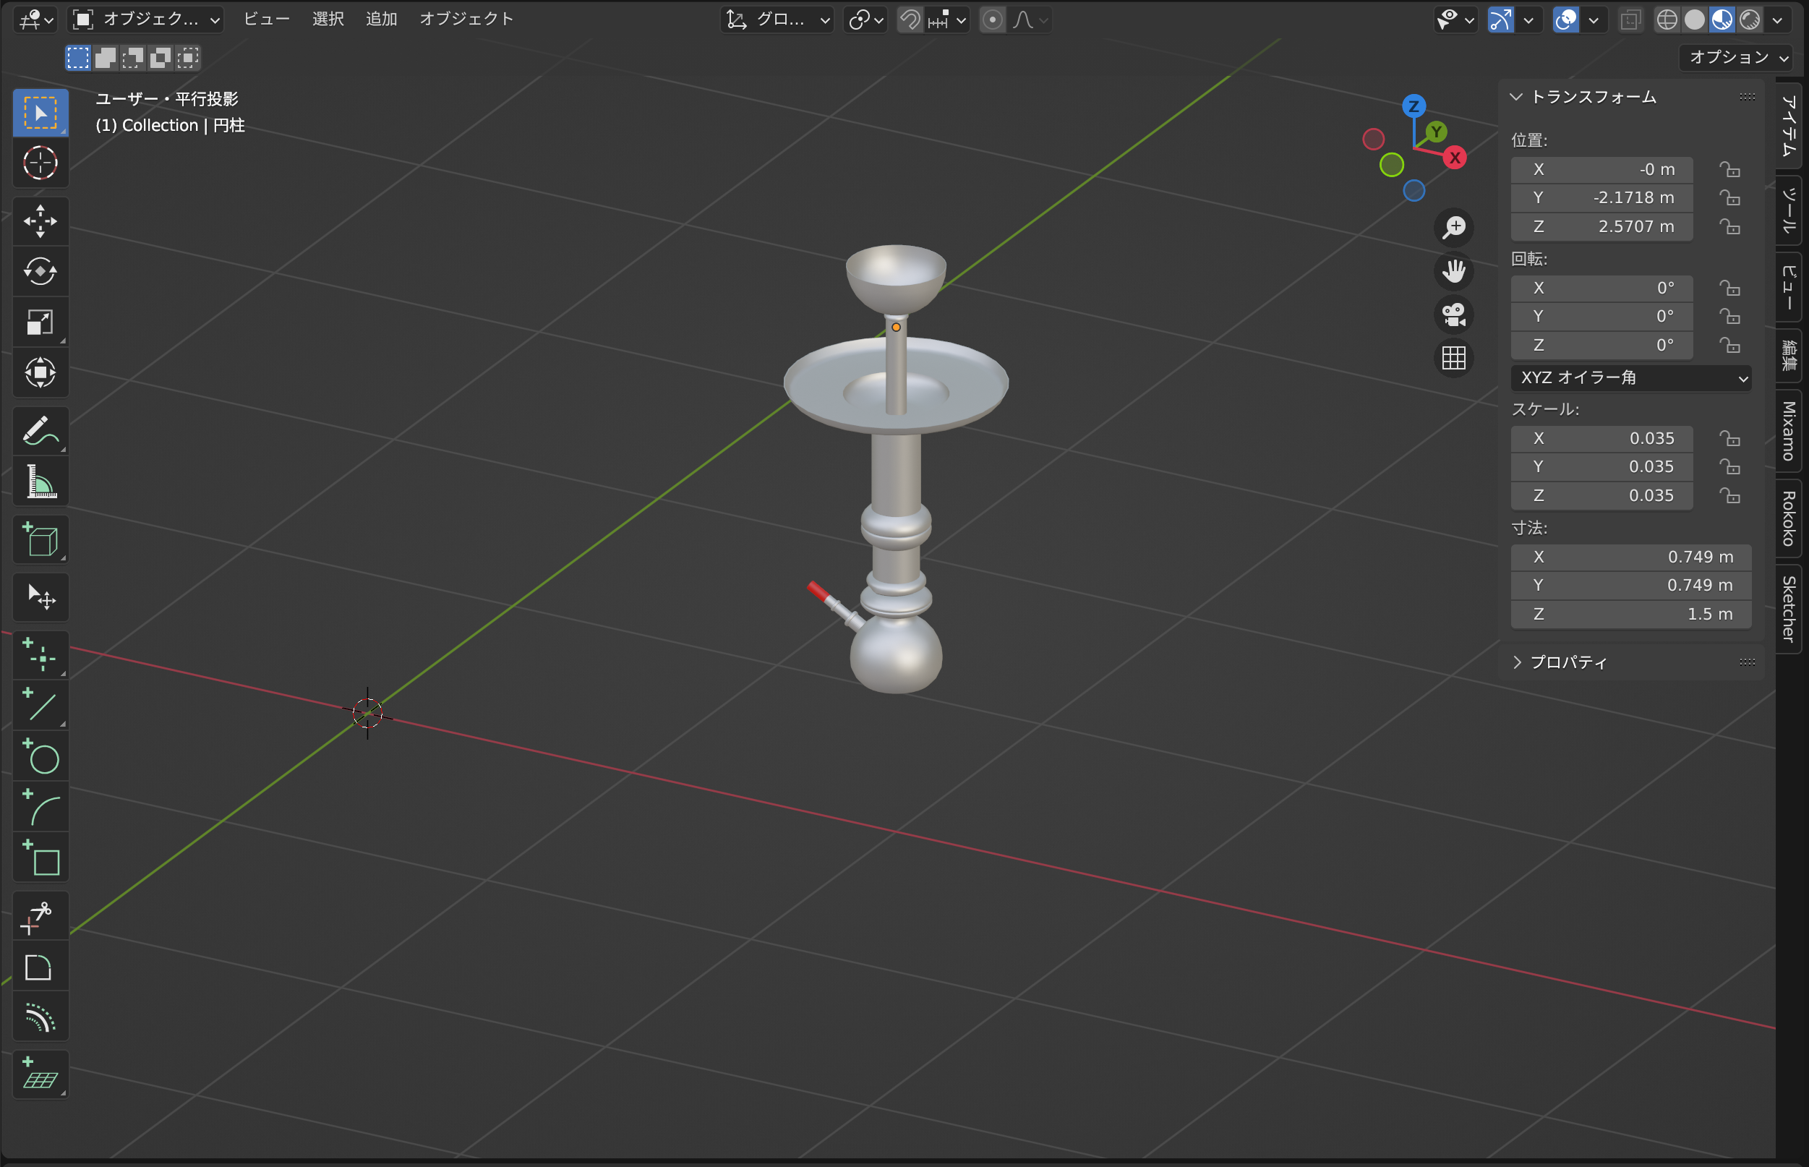Open the pivot point dropdown
The width and height of the screenshot is (1809, 1167).
click(865, 20)
